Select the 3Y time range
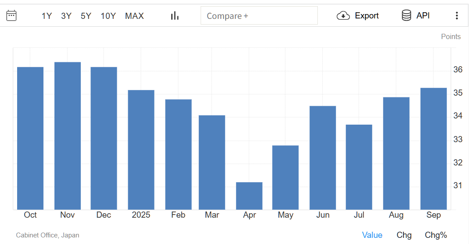Screen dimensions: 475x244 [x=66, y=16]
